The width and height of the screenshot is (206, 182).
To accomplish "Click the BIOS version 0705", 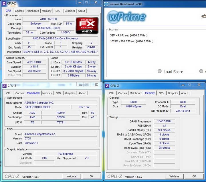I will point(60,139).
